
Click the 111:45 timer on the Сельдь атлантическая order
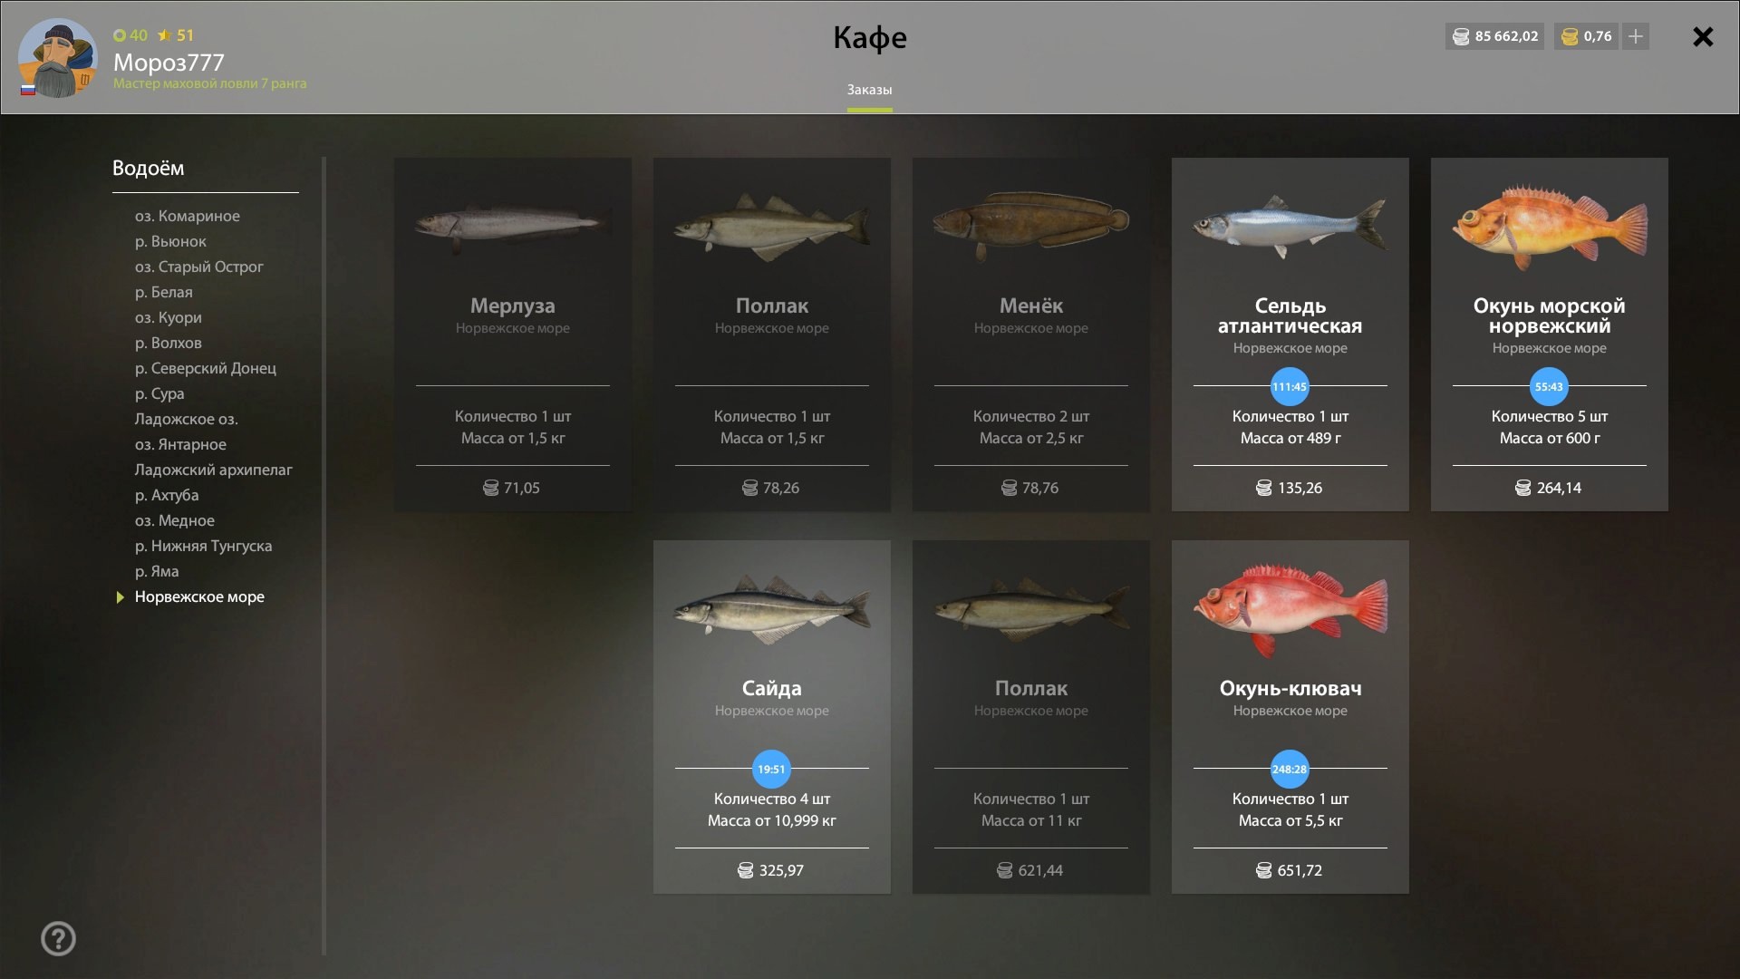tap(1290, 387)
